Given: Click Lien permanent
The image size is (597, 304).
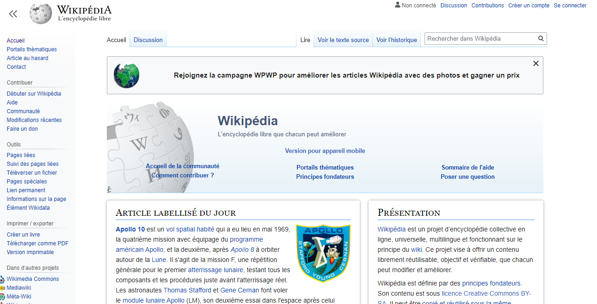Looking at the screenshot, I should point(26,190).
